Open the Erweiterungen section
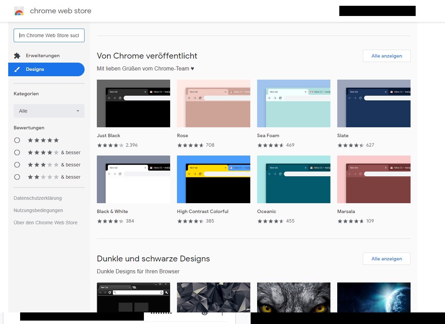 [43, 55]
